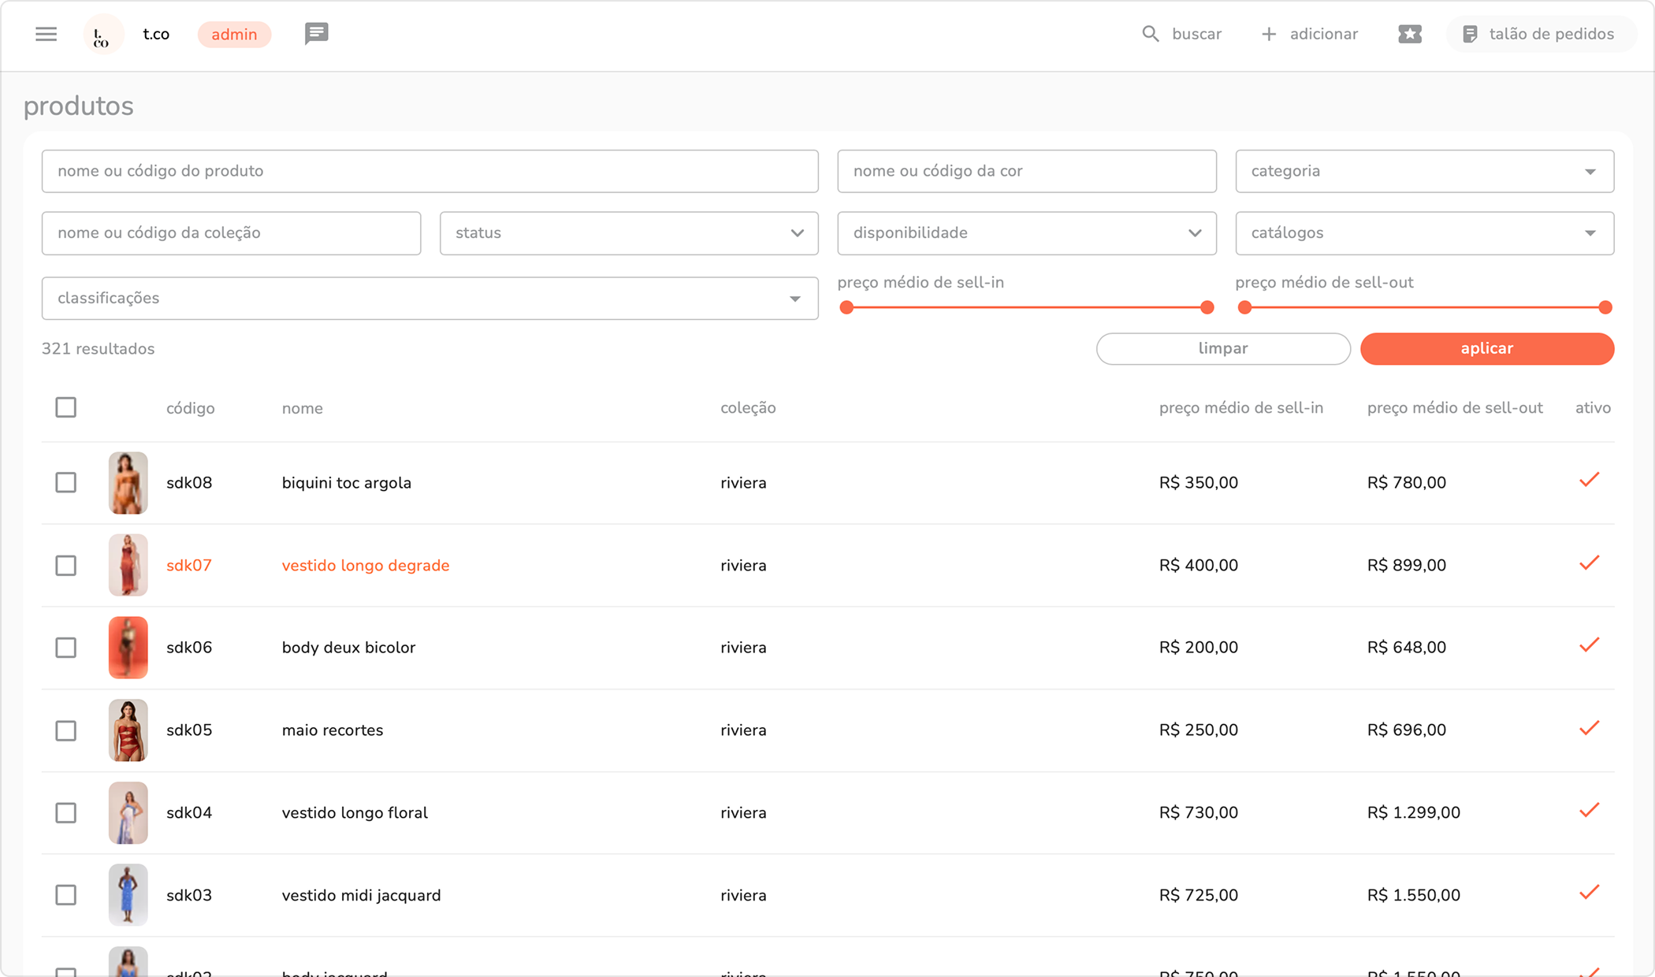The height and width of the screenshot is (977, 1655).
Task: Toggle the select-all header checkbox
Action: tap(66, 407)
